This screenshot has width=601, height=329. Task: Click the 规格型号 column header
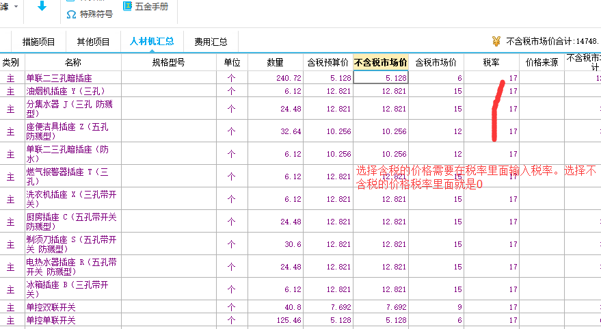pos(169,62)
